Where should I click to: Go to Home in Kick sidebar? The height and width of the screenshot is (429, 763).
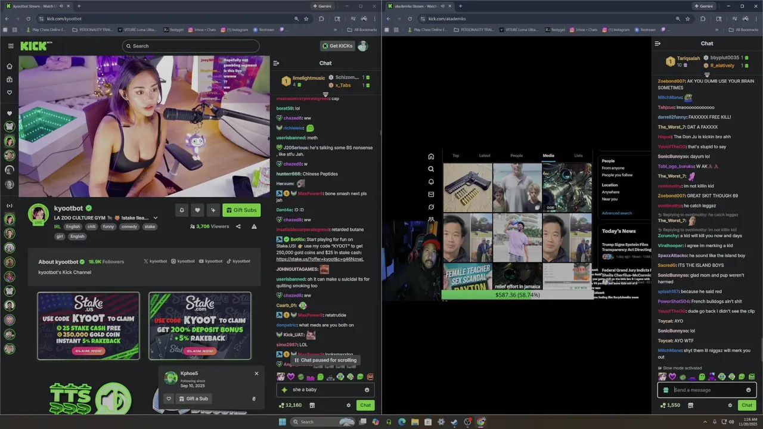point(10,66)
